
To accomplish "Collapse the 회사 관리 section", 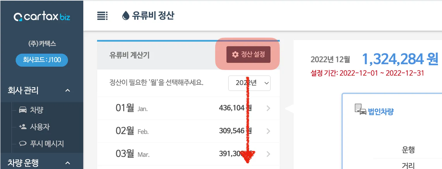I will (x=67, y=91).
